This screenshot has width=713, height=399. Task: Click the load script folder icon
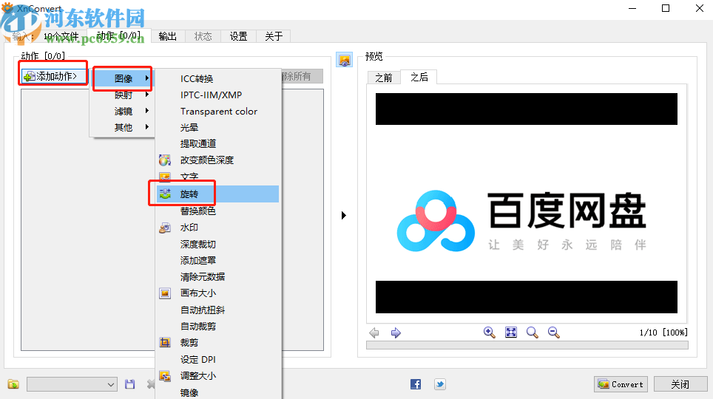(x=13, y=384)
